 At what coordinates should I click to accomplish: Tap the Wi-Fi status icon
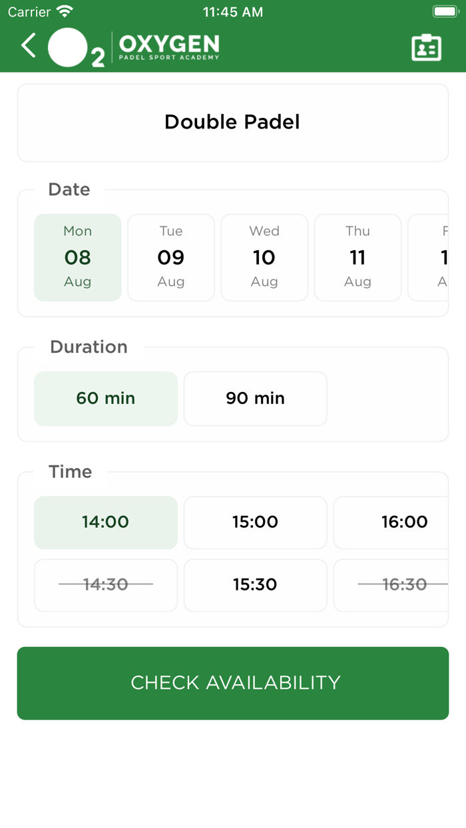[65, 12]
